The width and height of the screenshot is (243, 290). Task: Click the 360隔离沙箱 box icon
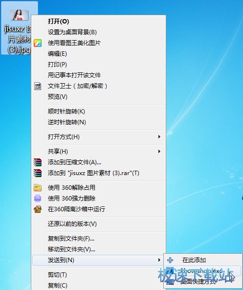coord(38,209)
